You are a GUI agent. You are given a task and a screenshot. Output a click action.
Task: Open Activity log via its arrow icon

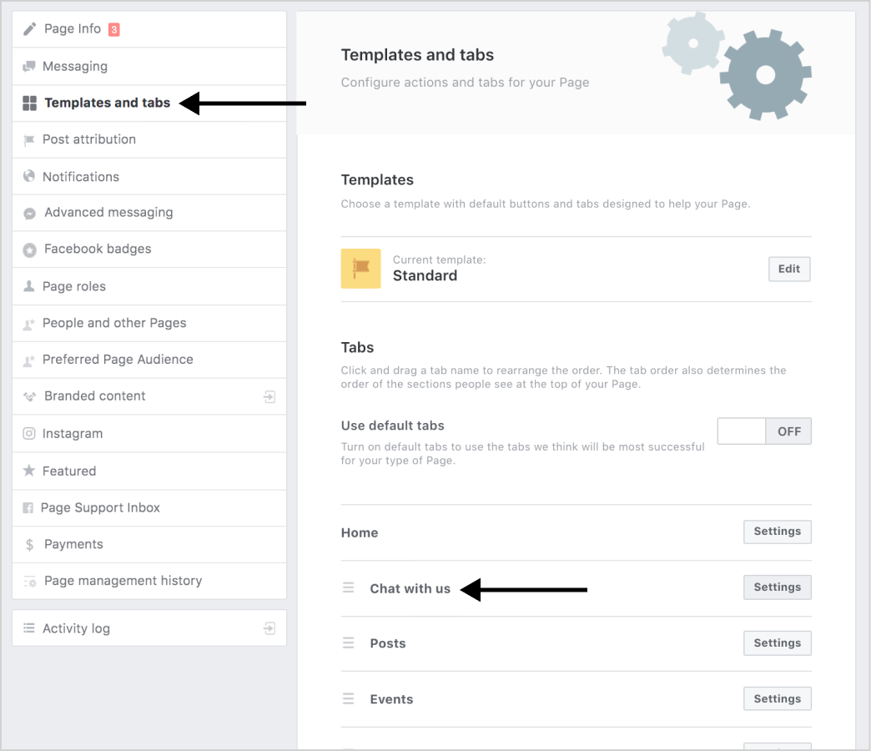(x=269, y=628)
